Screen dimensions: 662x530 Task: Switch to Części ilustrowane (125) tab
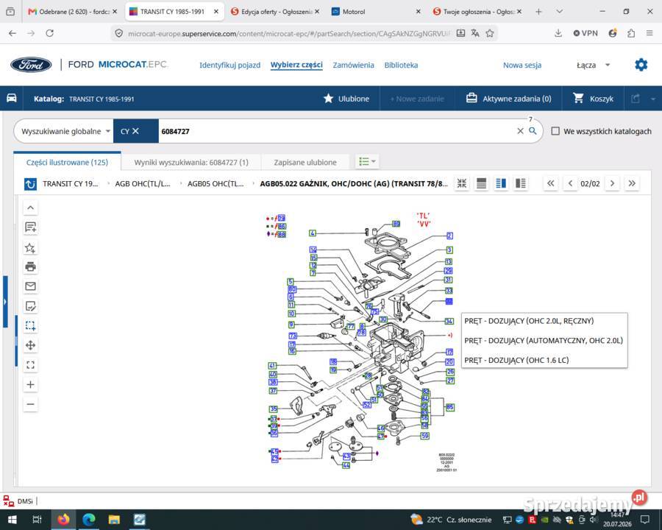(x=67, y=162)
